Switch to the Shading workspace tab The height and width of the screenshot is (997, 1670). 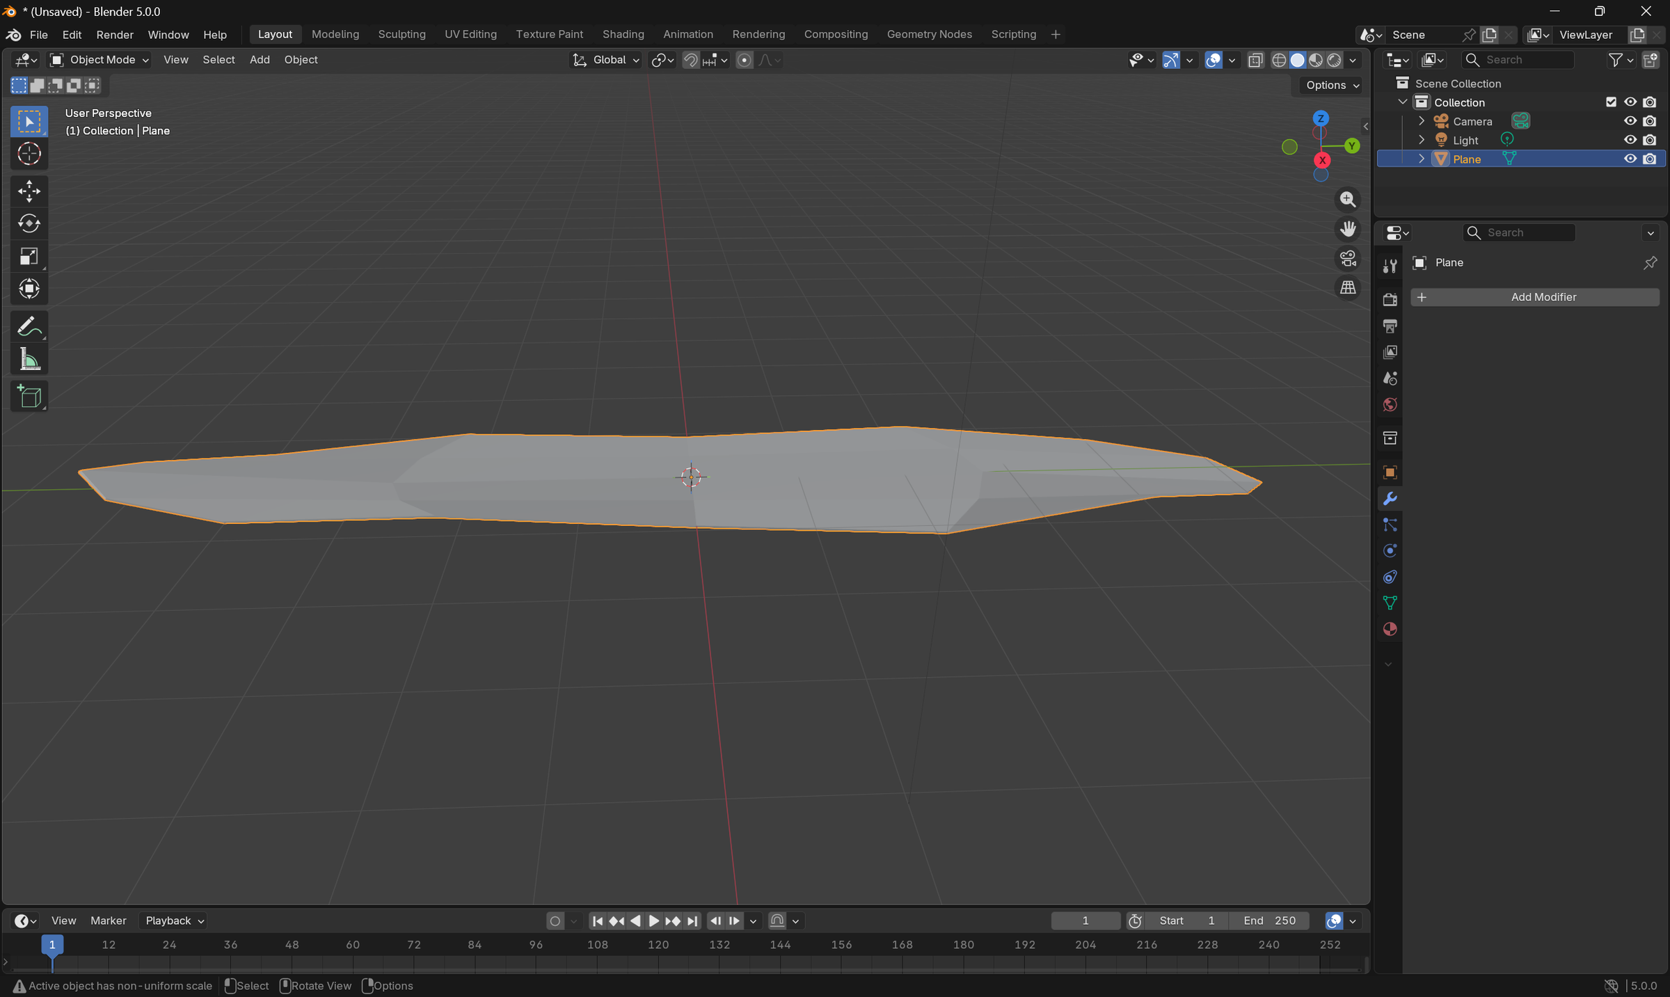(623, 33)
